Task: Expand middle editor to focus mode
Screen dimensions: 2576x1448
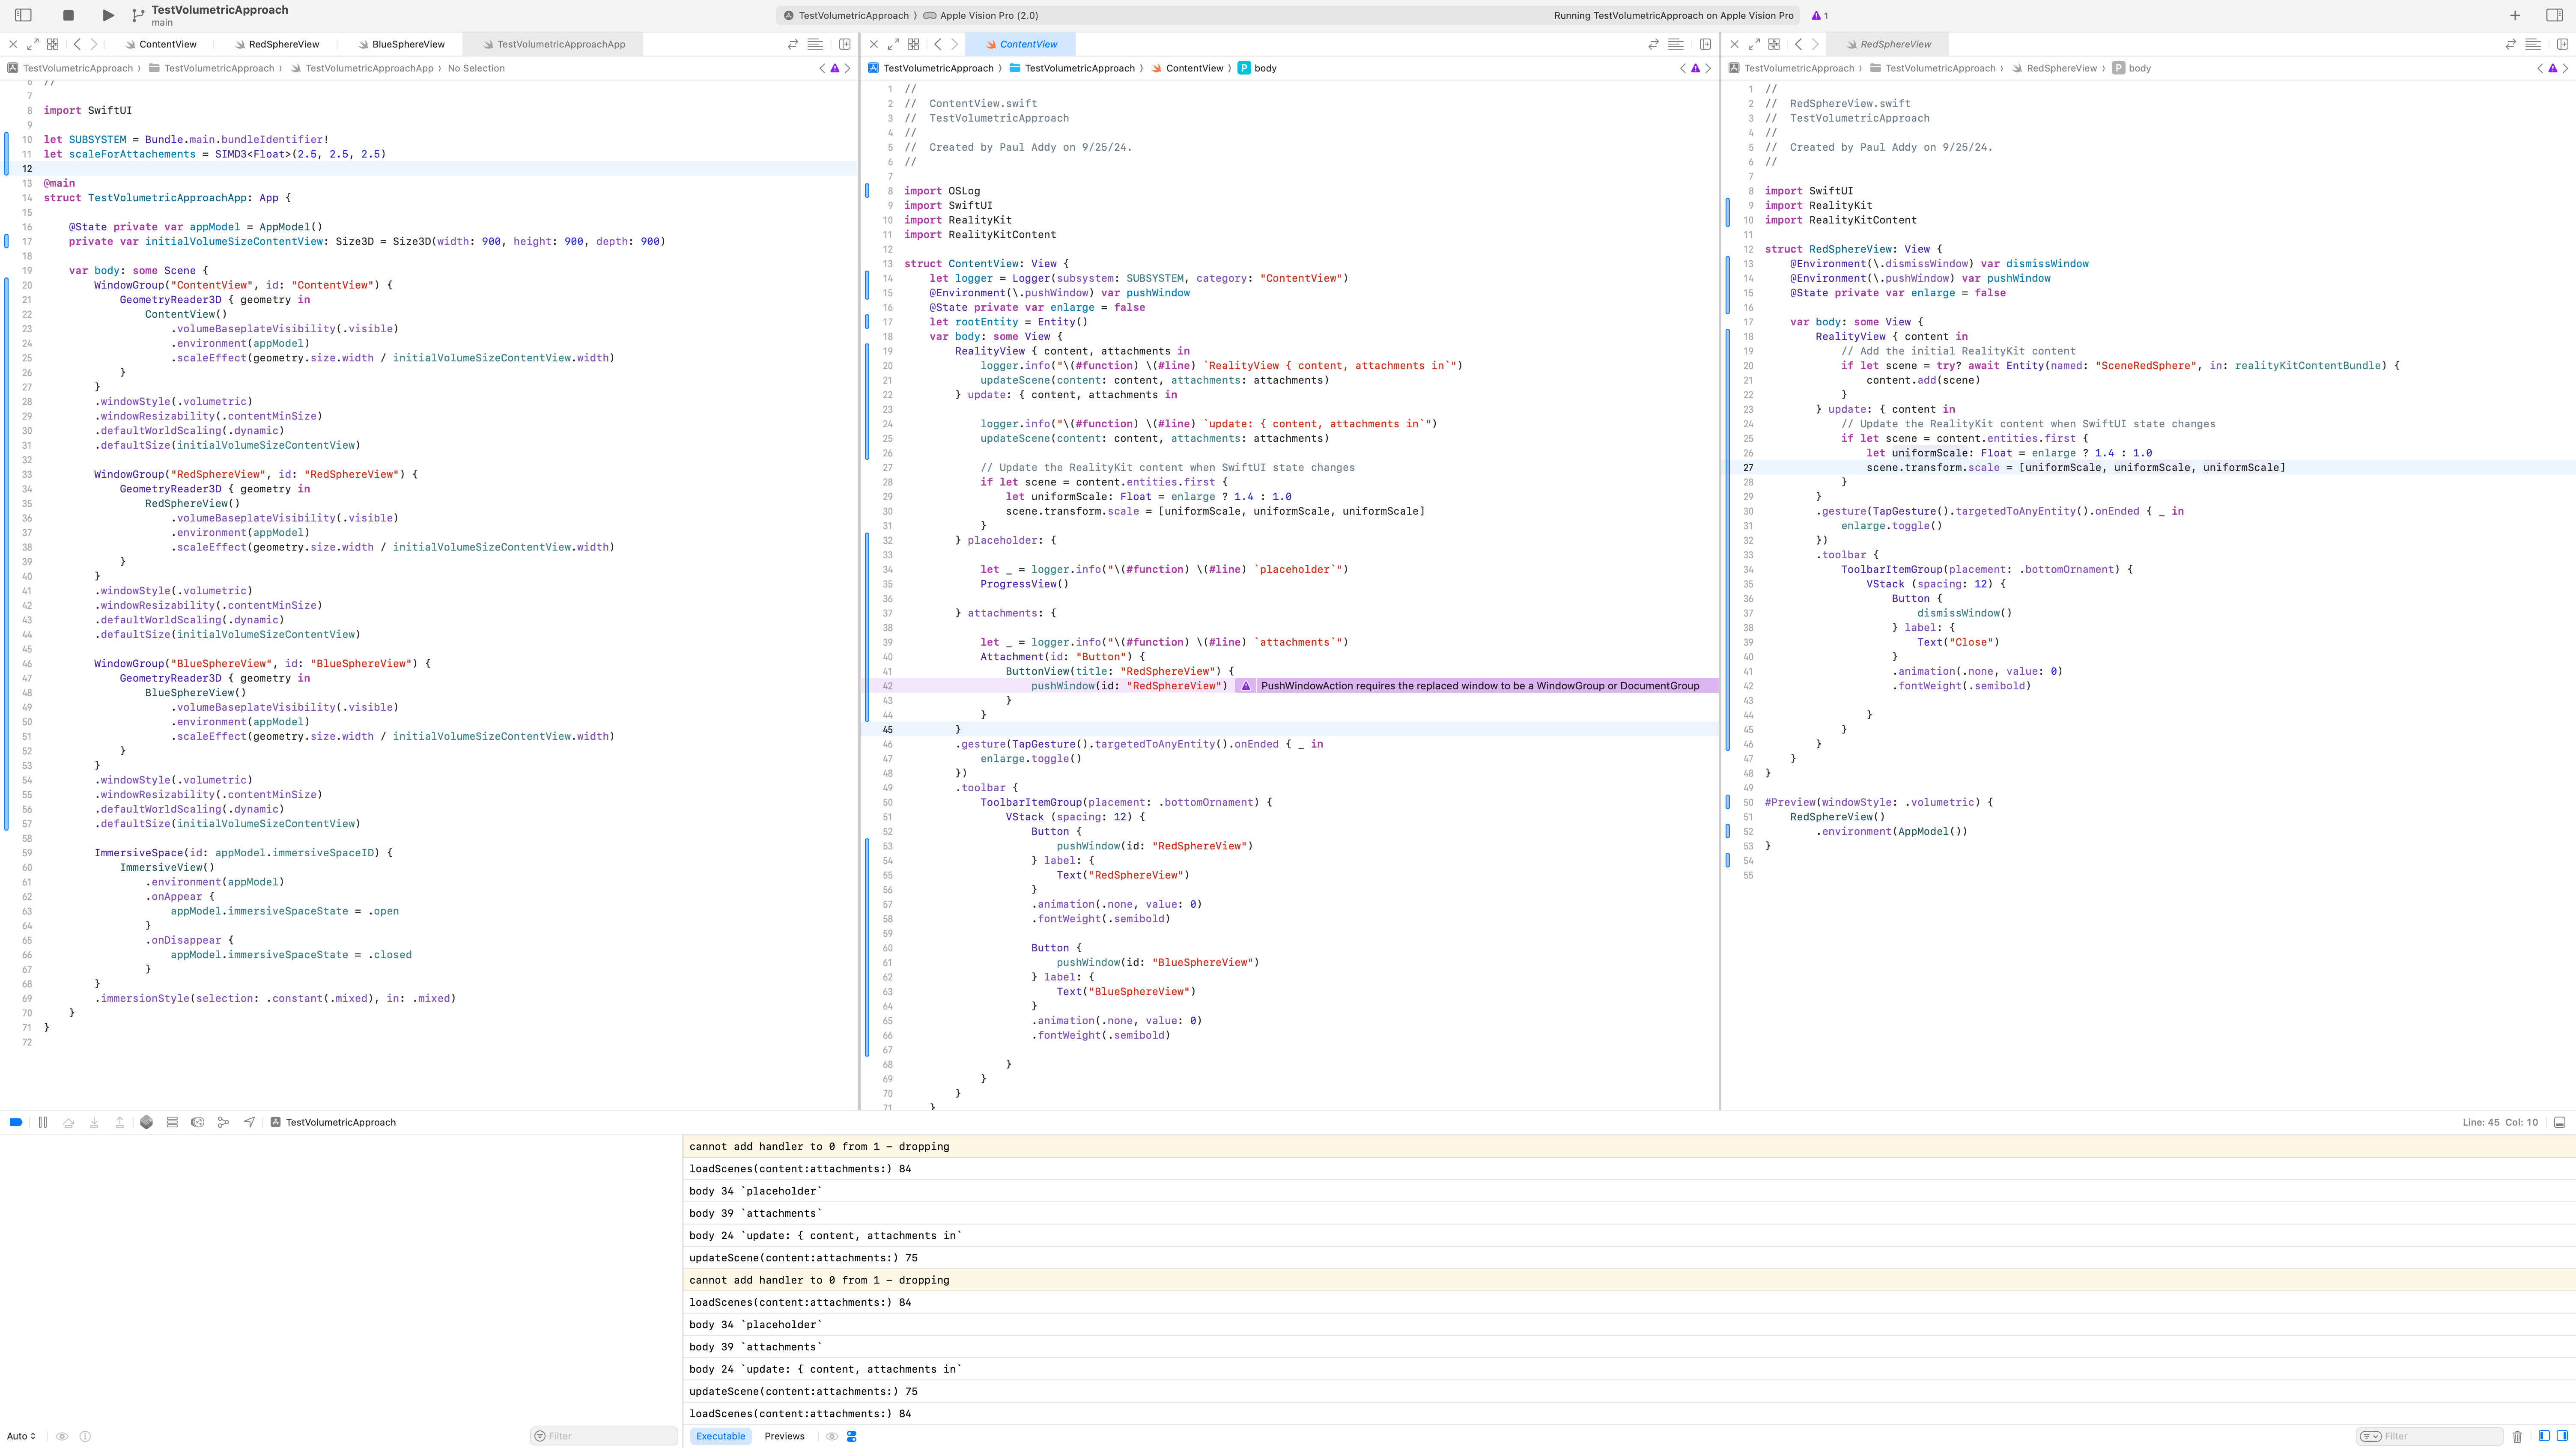Action: (894, 44)
